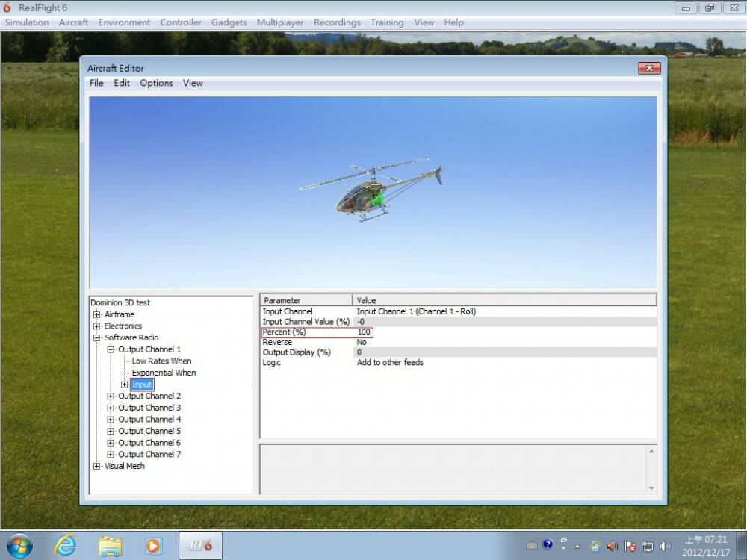Open the white volume speaker icon
The width and height of the screenshot is (747, 560).
(665, 547)
